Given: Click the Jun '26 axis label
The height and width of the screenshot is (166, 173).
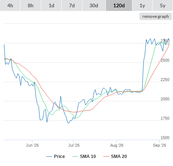Looking at the screenshot, I should (x=32, y=145).
